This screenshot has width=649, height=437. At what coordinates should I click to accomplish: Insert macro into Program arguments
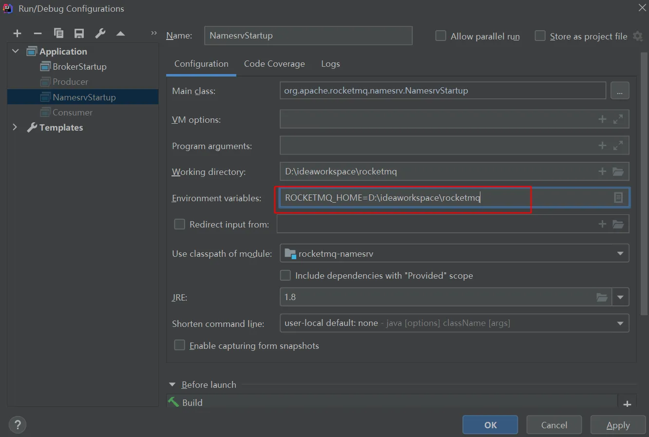pyautogui.click(x=602, y=145)
